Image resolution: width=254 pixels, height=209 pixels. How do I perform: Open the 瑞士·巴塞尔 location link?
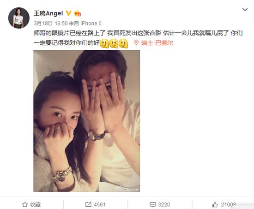click(157, 43)
